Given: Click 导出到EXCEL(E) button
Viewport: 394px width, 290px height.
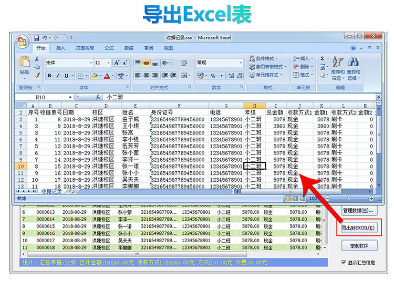Looking at the screenshot, I should [x=358, y=228].
